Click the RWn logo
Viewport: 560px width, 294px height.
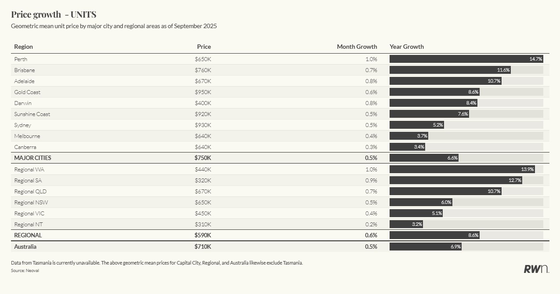[536, 269]
